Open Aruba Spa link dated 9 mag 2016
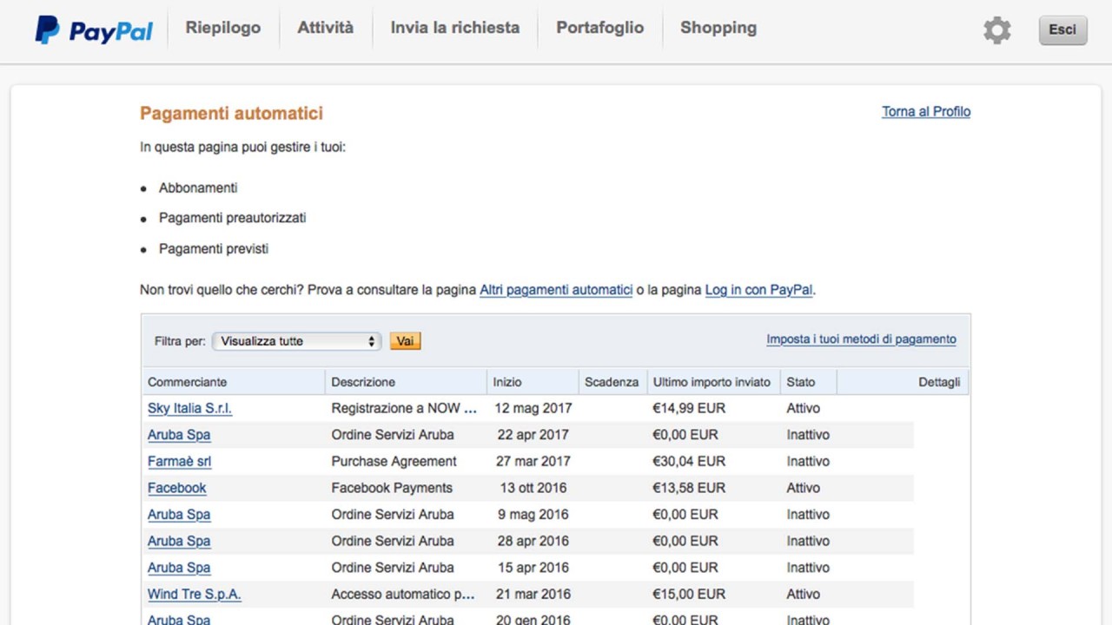Screen dimensions: 1112x625 click(179, 515)
